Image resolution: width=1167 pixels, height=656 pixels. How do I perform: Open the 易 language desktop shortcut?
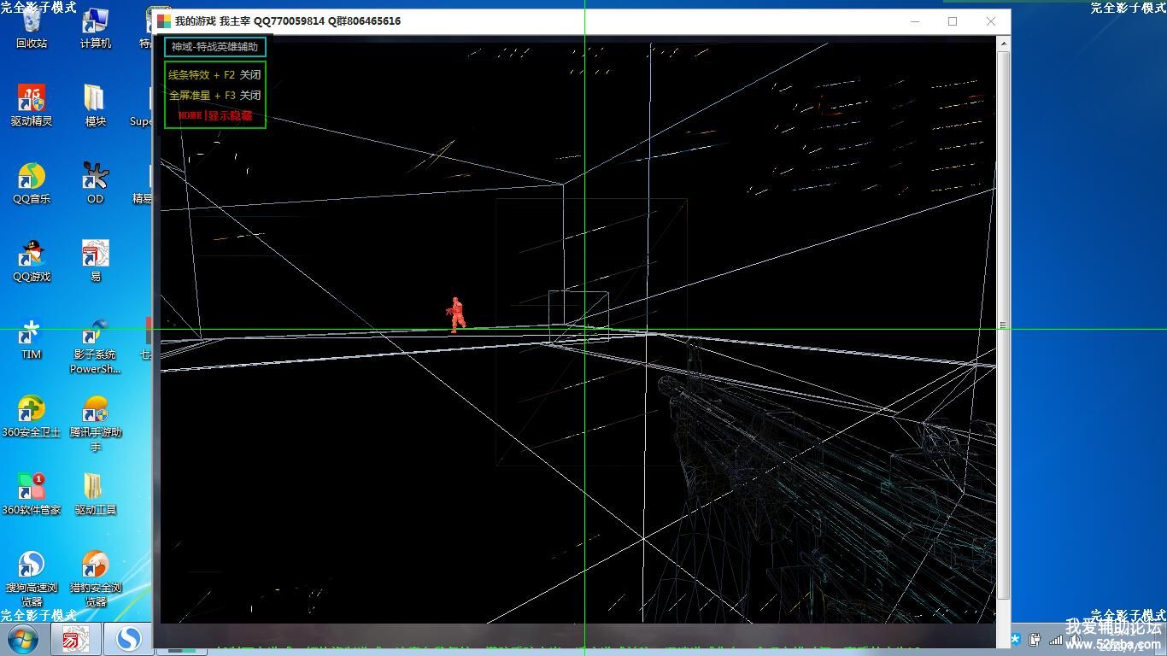tap(95, 261)
